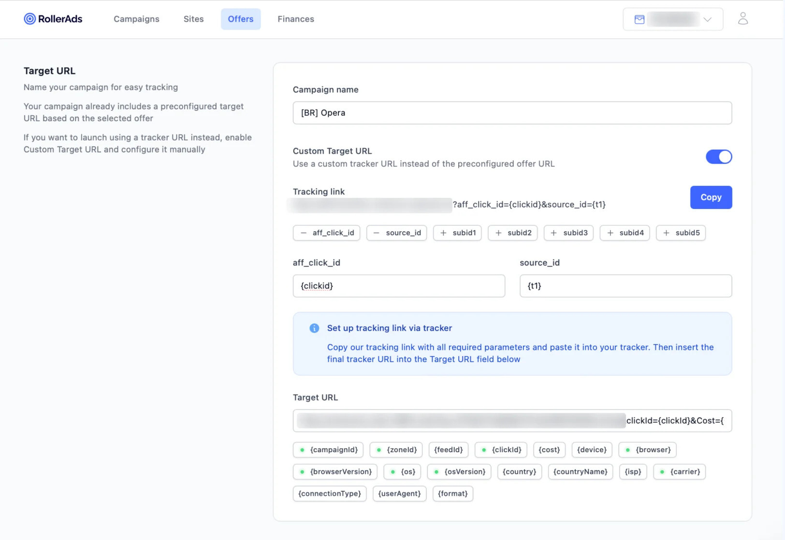Click the info icon in tracker notice

tap(314, 328)
